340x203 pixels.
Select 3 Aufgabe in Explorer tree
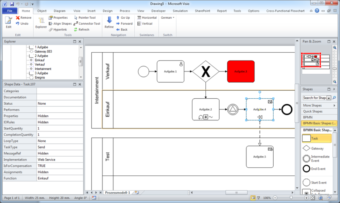coord(41,73)
